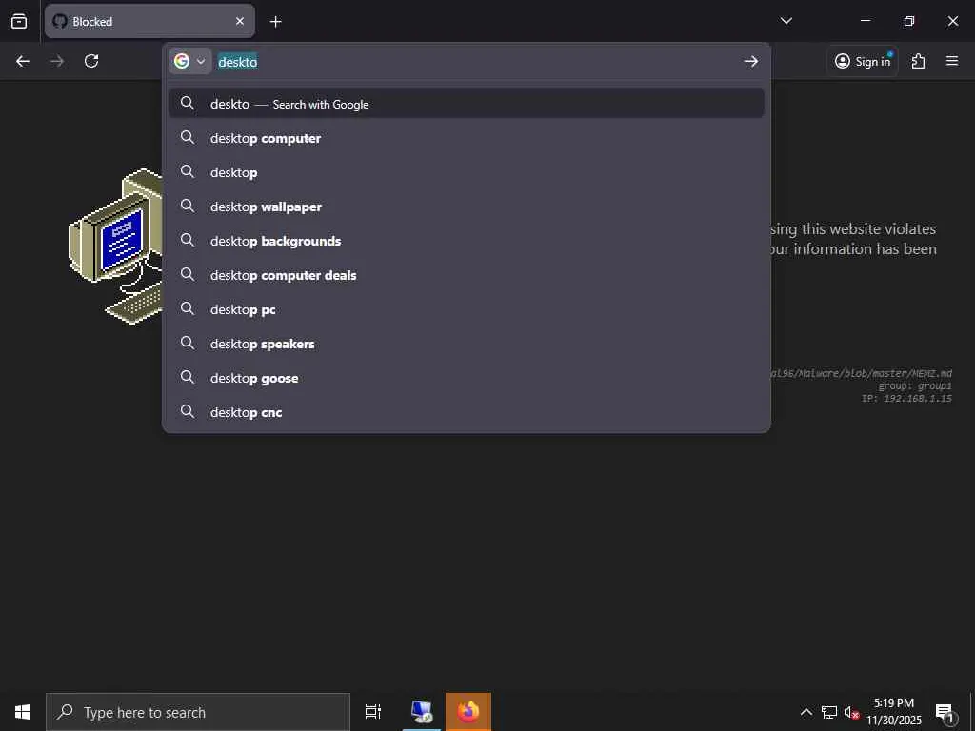Click the 'Type here to search' taskbar box
Viewport: 975px width, 731px height.
(198, 712)
